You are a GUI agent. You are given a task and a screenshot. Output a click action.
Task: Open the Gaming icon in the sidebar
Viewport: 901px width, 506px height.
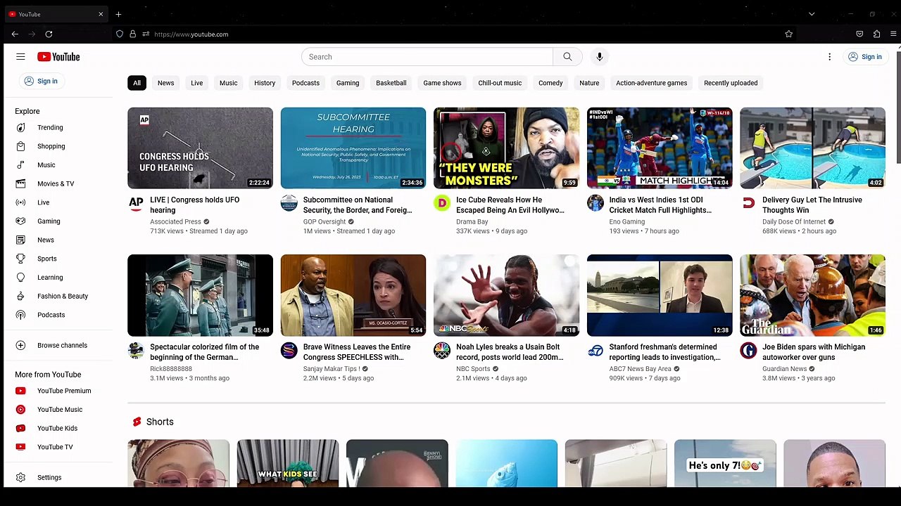click(20, 221)
